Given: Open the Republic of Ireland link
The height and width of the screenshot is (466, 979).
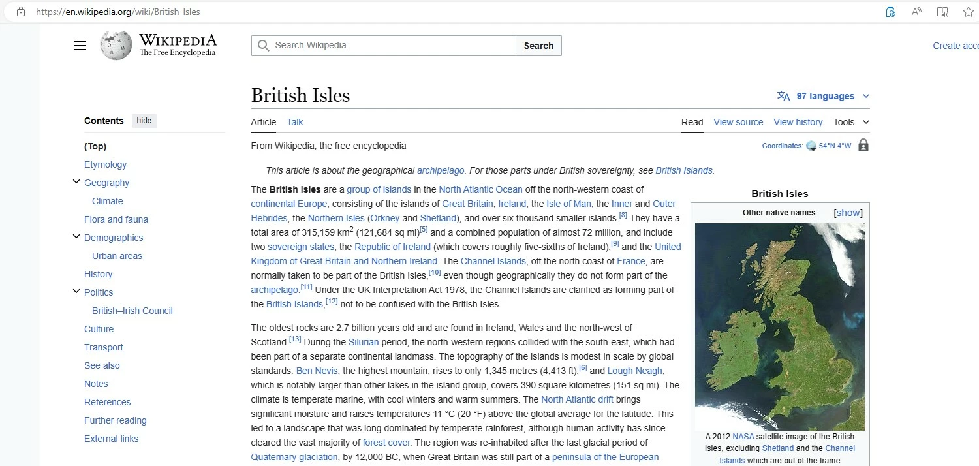Looking at the screenshot, I should (392, 247).
